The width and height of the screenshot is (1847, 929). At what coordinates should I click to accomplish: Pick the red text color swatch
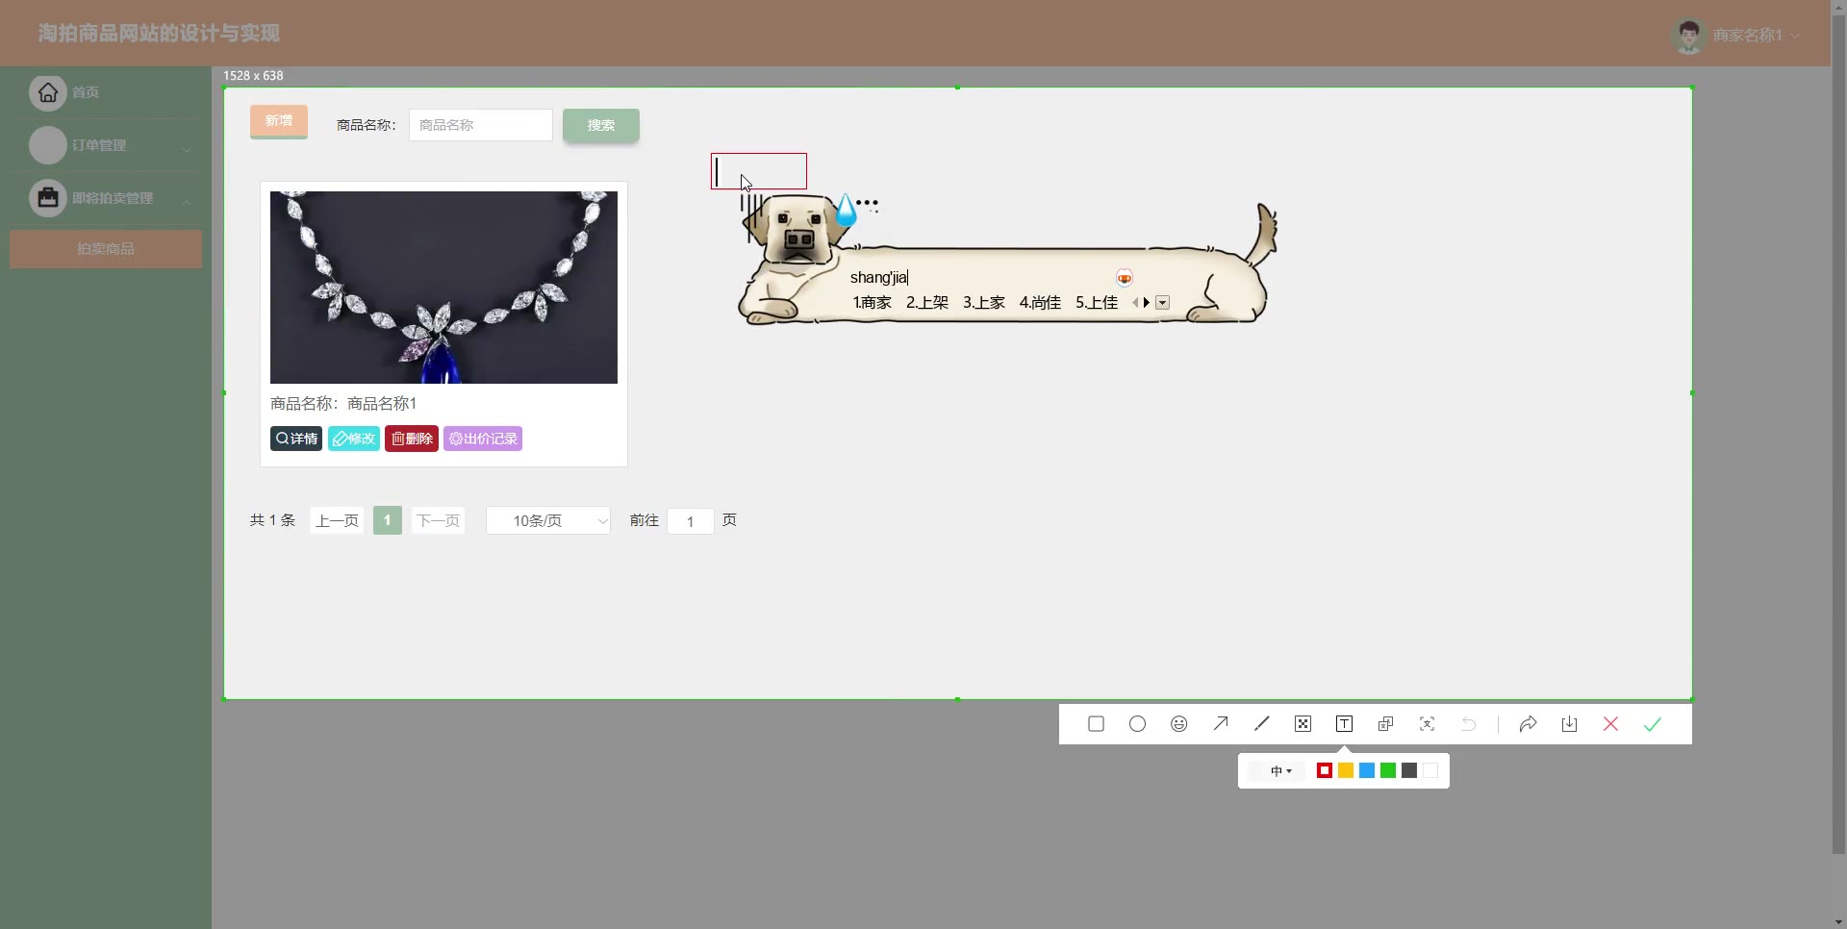tap(1325, 770)
